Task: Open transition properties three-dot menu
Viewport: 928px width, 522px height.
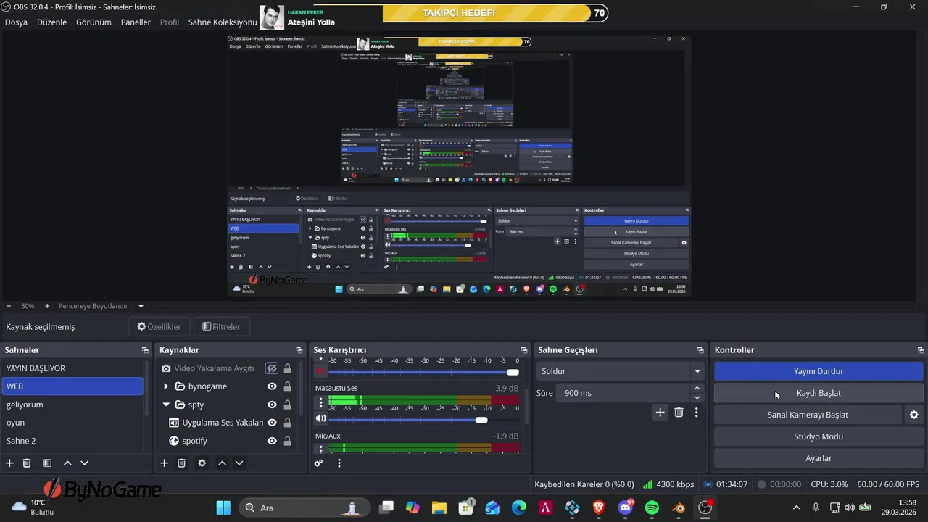Action: (696, 412)
